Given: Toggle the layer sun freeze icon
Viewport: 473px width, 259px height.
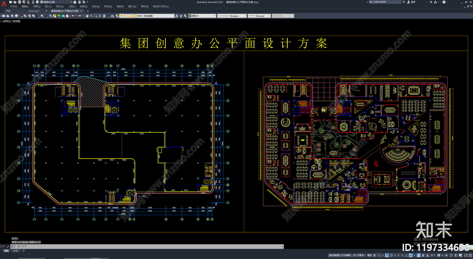Looking at the screenshot, I should coord(124,16).
